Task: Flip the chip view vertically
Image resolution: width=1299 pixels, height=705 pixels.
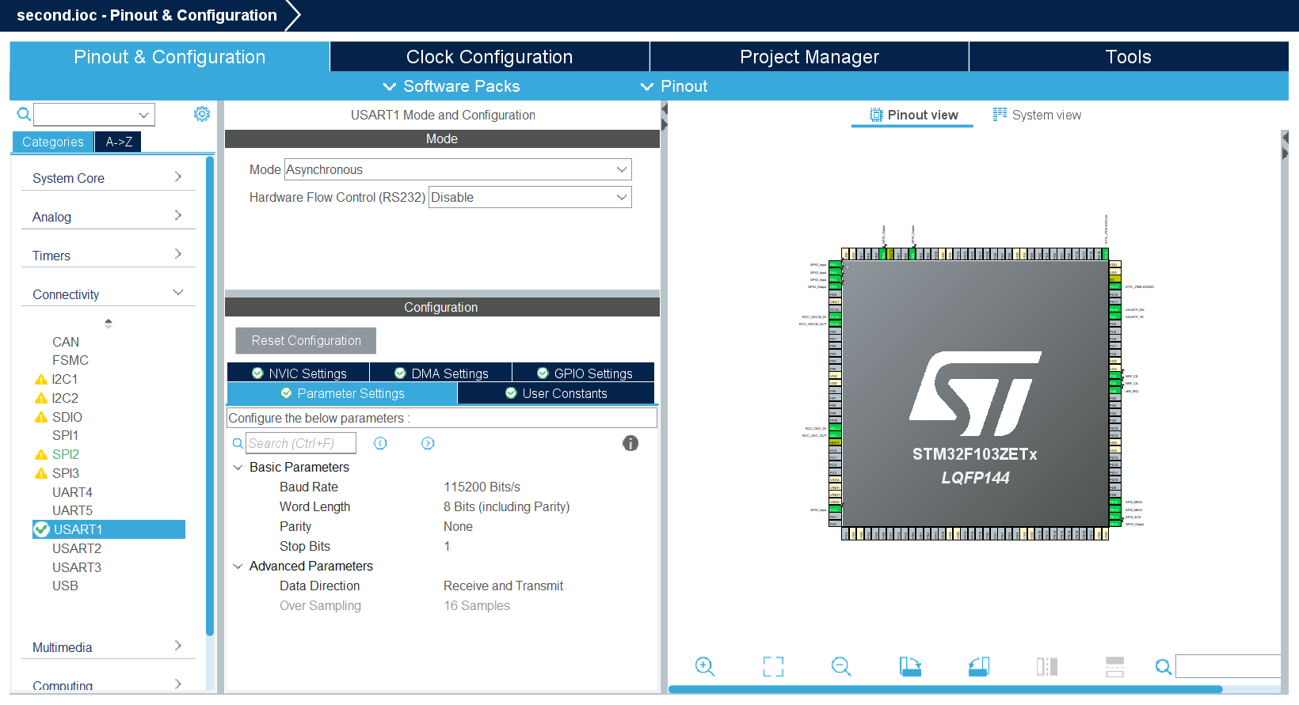Action: (x=1114, y=666)
